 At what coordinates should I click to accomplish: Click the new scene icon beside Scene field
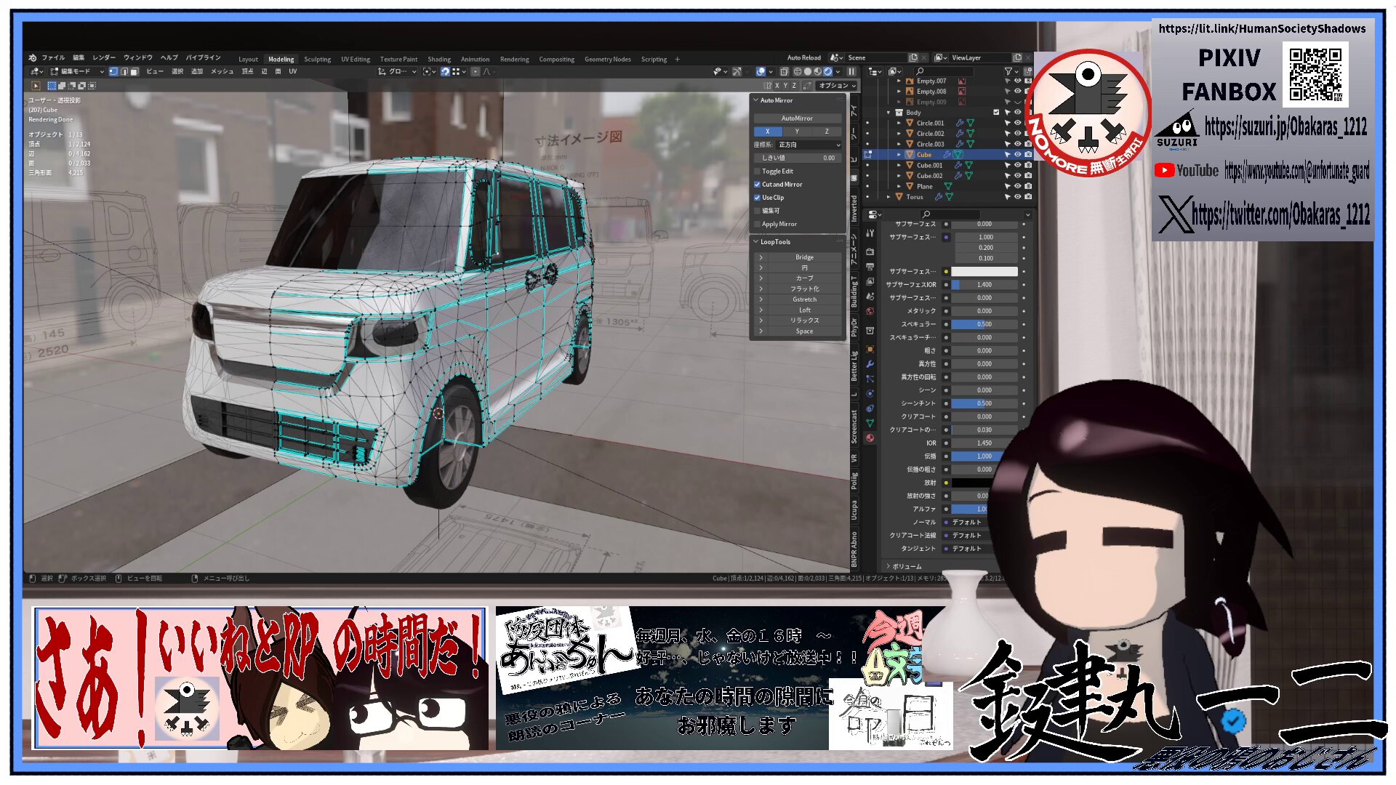913,57
